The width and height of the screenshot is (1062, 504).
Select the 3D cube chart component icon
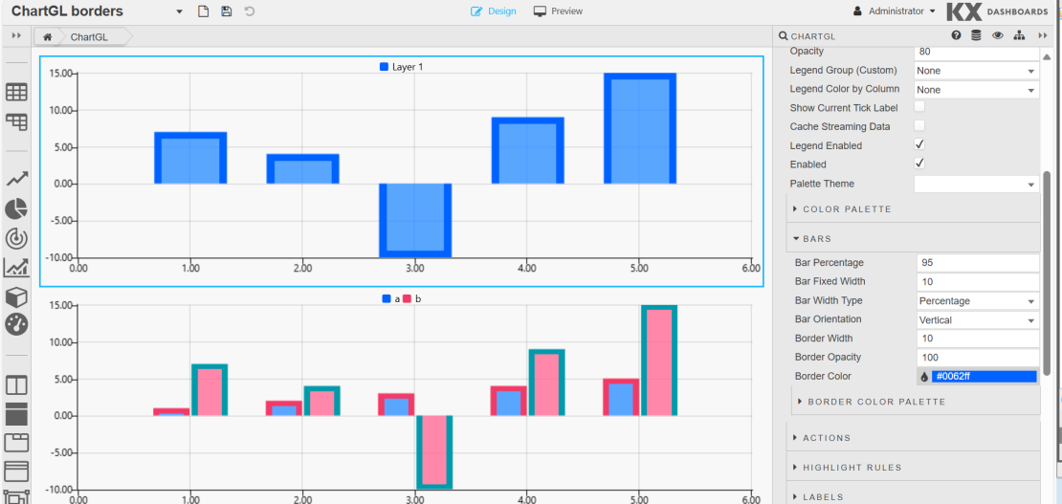[16, 296]
